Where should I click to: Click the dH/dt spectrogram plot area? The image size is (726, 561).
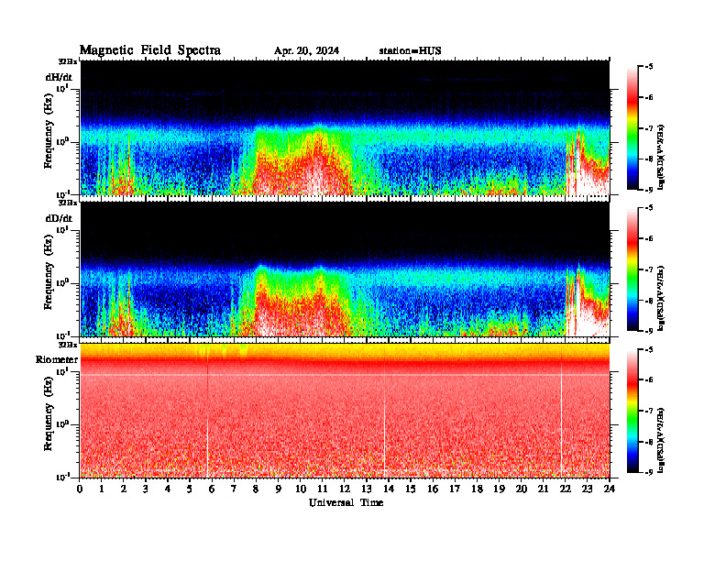[x=345, y=127]
